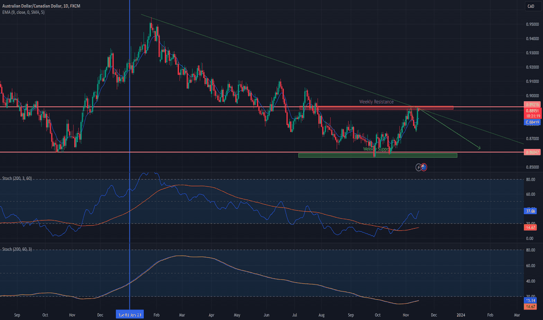Click the Jul label on time axis
The height and width of the screenshot is (320, 543).
[x=295, y=315]
